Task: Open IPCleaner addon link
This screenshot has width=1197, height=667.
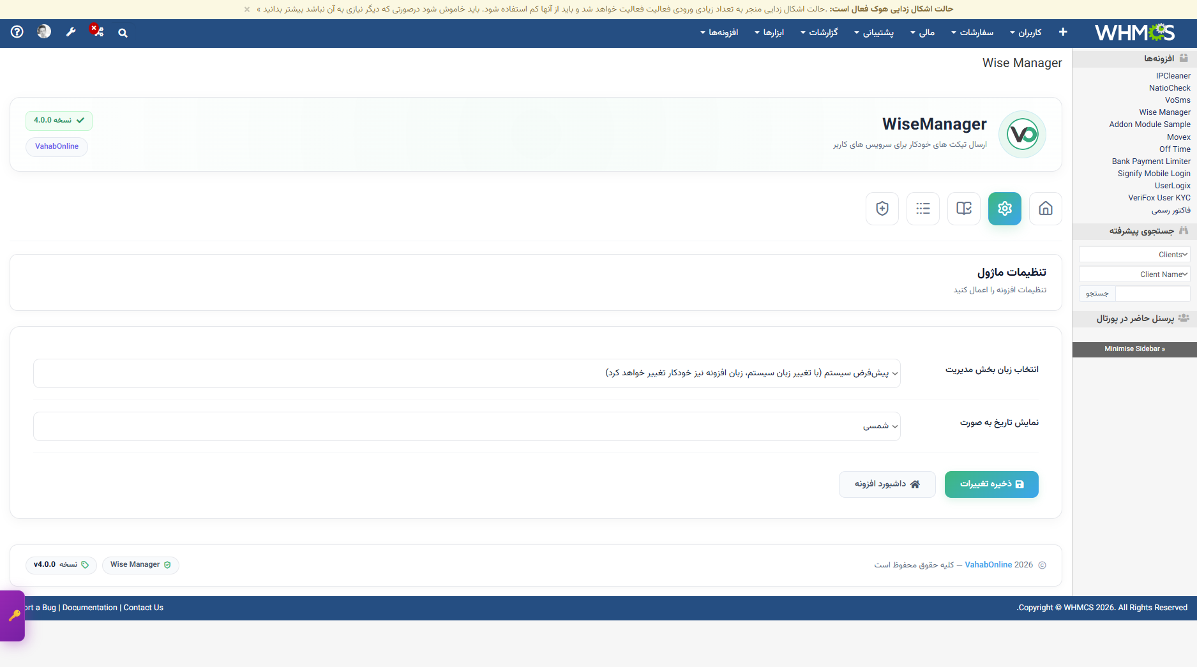Action: (x=1173, y=76)
